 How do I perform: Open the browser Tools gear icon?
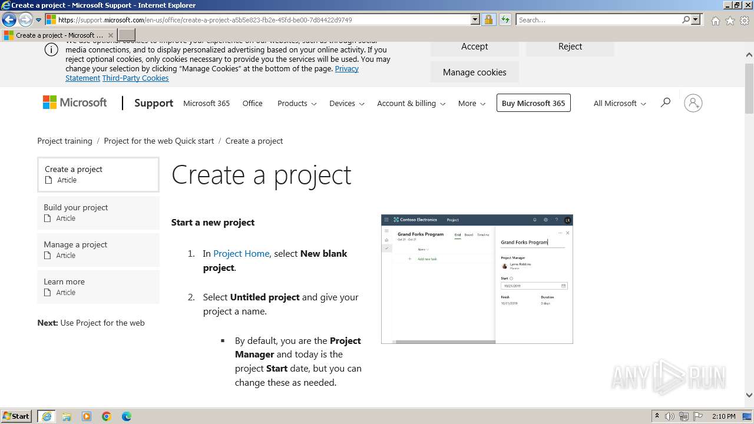point(745,21)
